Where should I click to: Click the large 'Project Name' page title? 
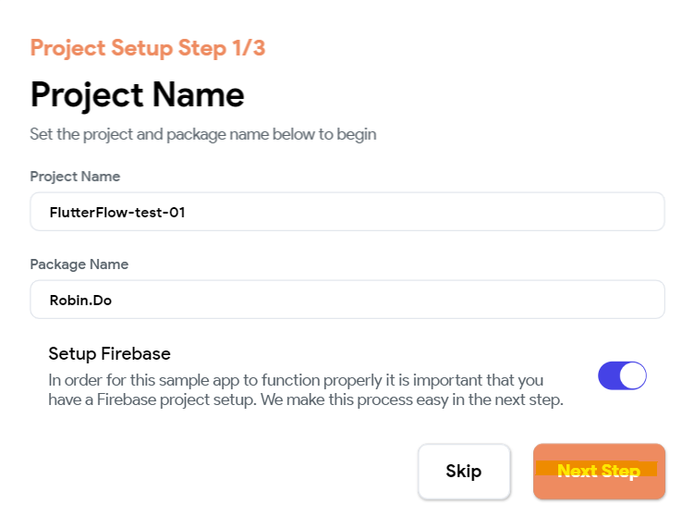pyautogui.click(x=137, y=94)
